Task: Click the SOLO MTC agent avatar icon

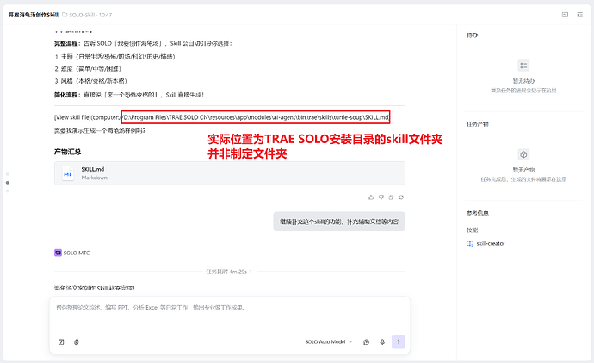Action: (58, 253)
